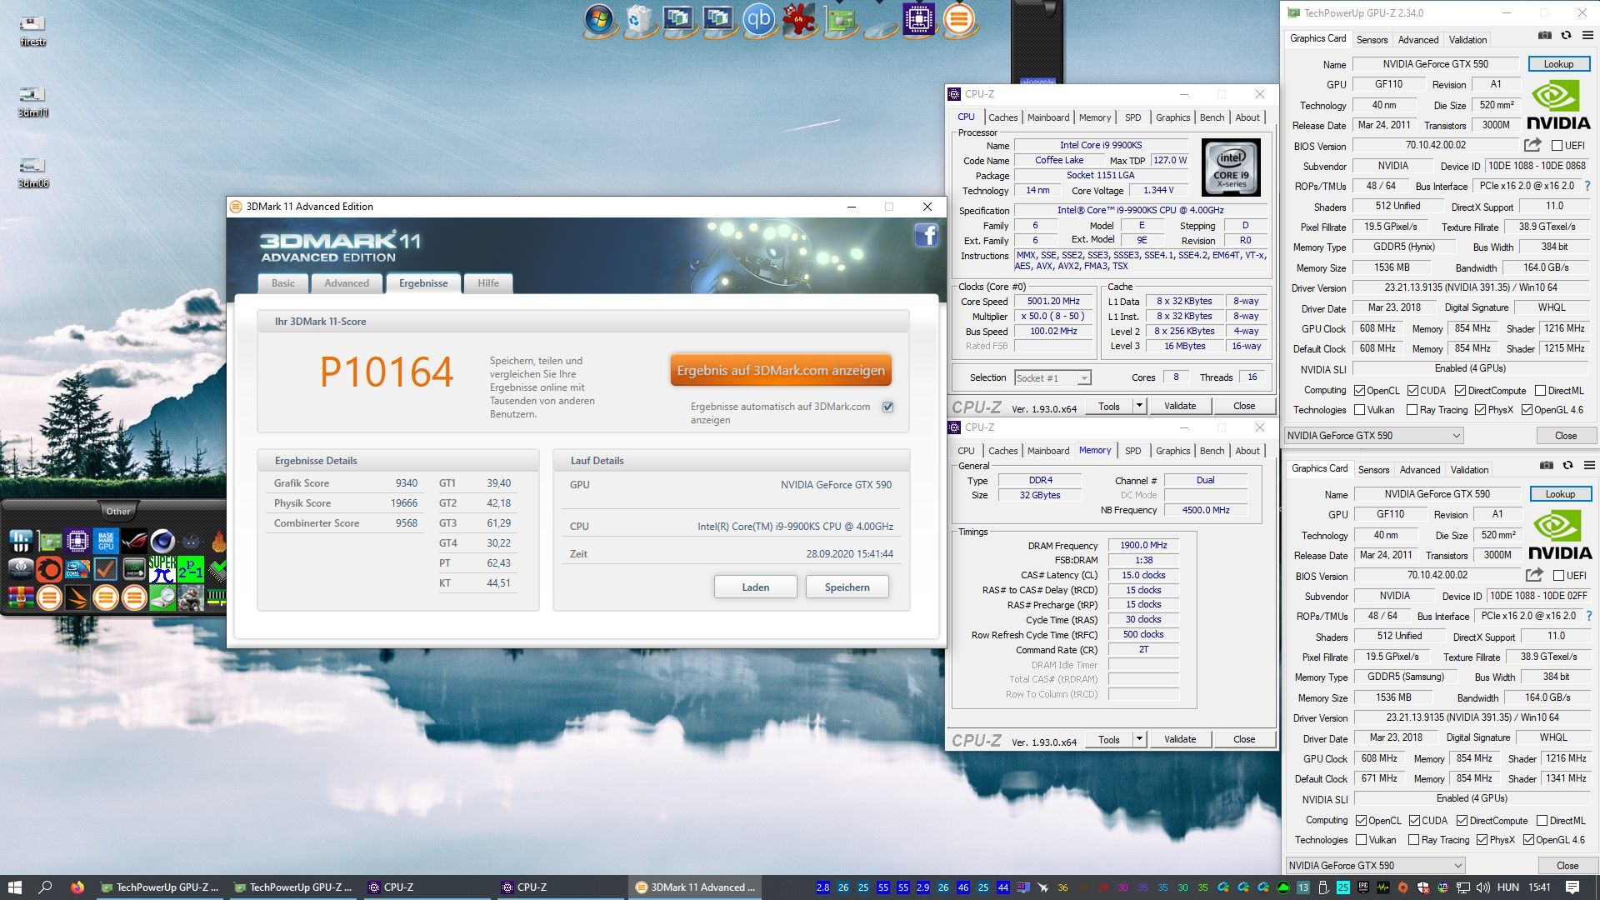1600x900 pixels.
Task: Click the GPU name field in lower GPU-Z
Action: [1437, 494]
